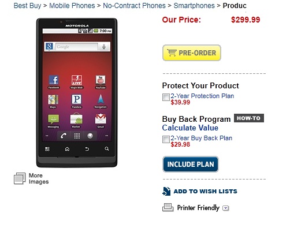This screenshot has width=290, height=228.
Task: Click the Motorola phone product image
Action: 77,93
